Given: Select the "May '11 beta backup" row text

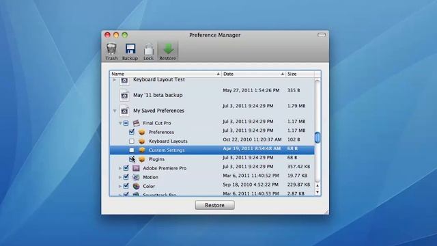Looking at the screenshot, I should click(158, 95).
